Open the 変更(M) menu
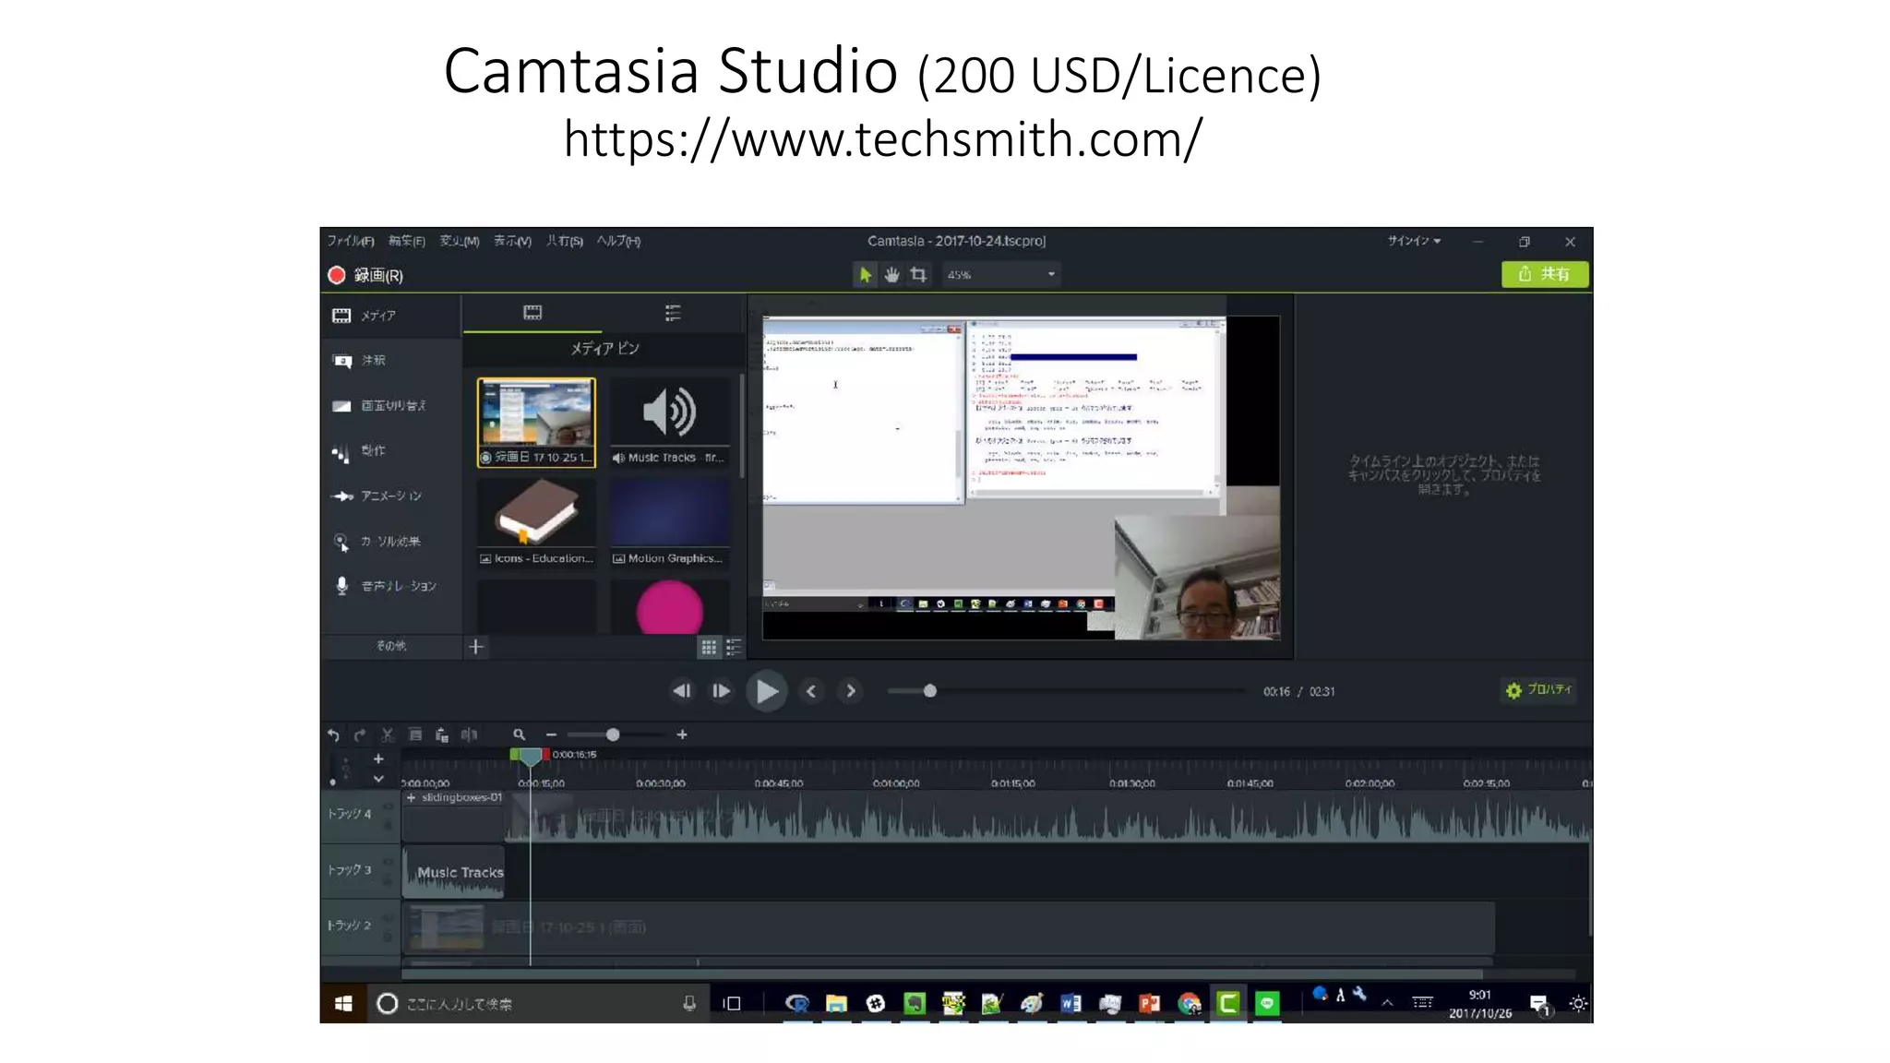The width and height of the screenshot is (1890, 1063). [460, 241]
